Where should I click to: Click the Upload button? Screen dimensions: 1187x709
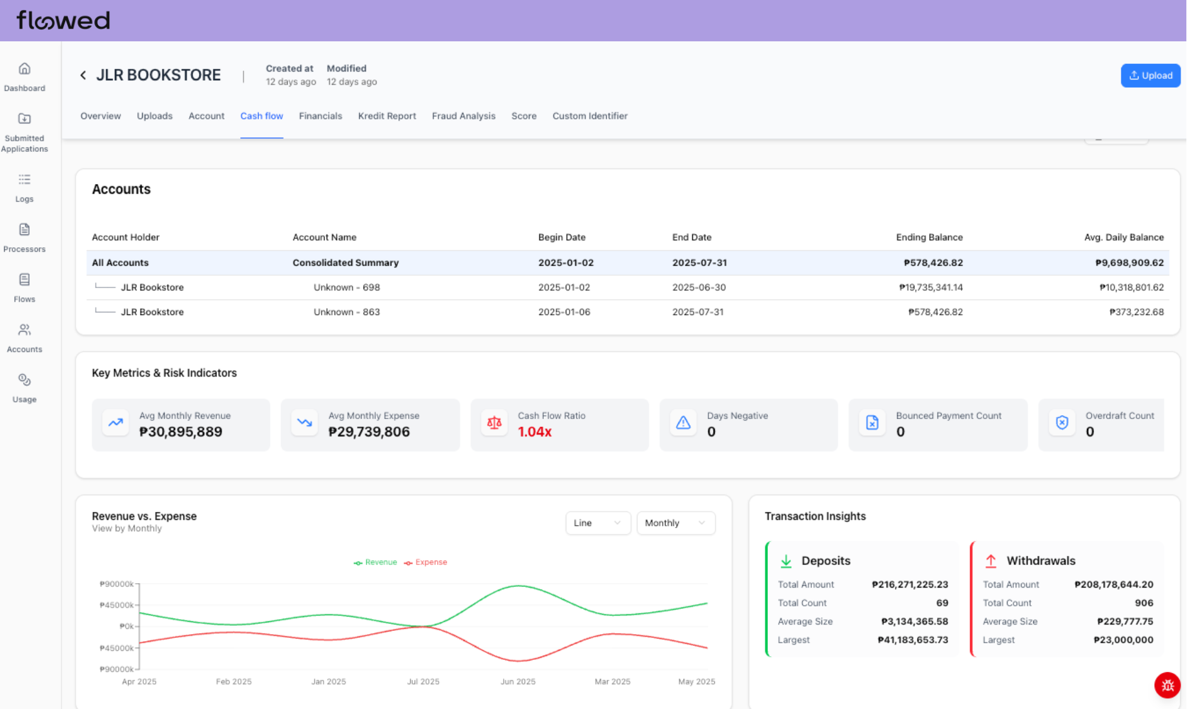pyautogui.click(x=1150, y=76)
